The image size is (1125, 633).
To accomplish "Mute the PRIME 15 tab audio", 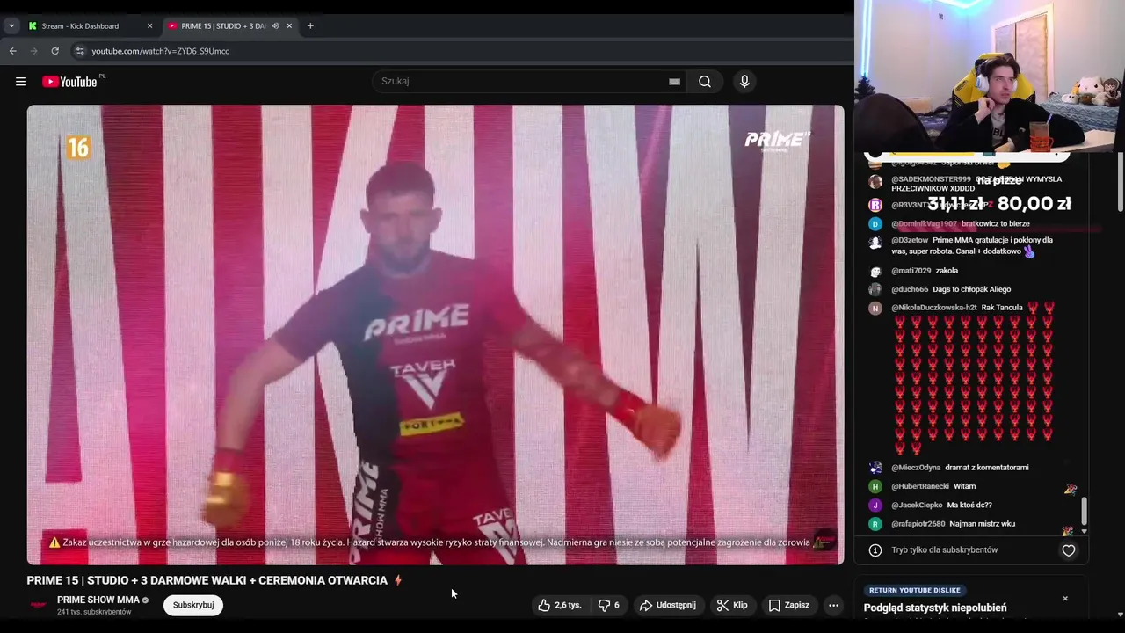I will [275, 25].
